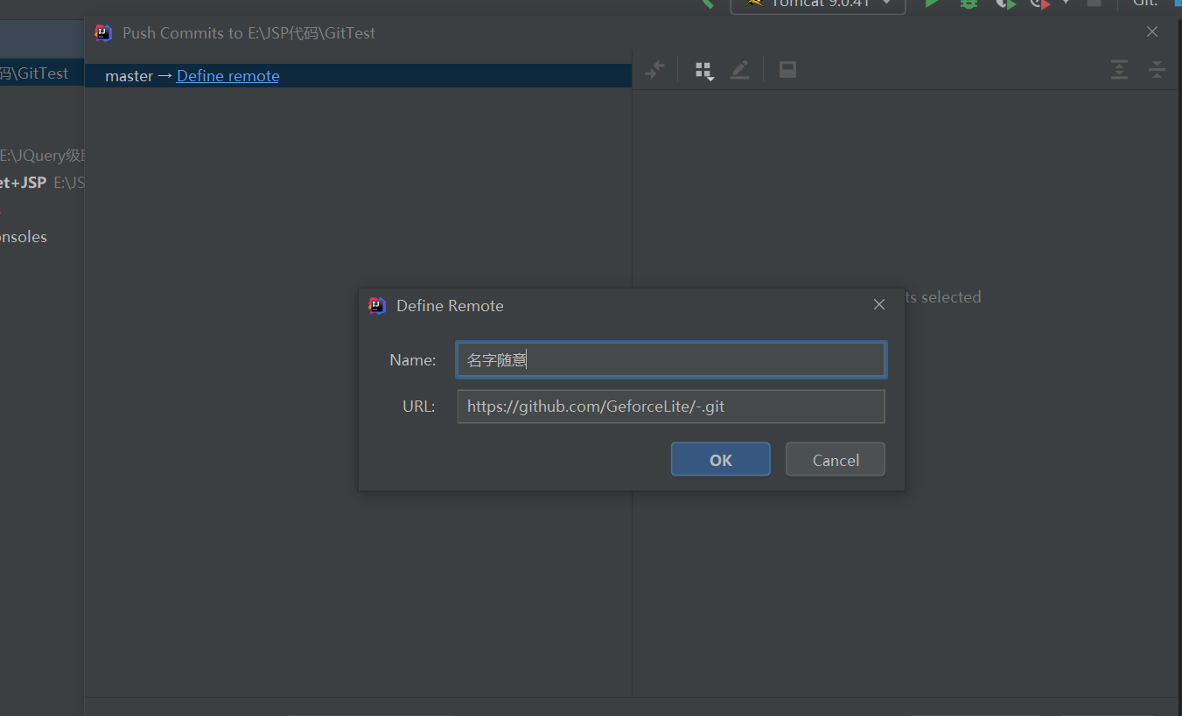1182x716 pixels.
Task: Click the pencil edit icon in diff toolbar
Action: pyautogui.click(x=740, y=69)
